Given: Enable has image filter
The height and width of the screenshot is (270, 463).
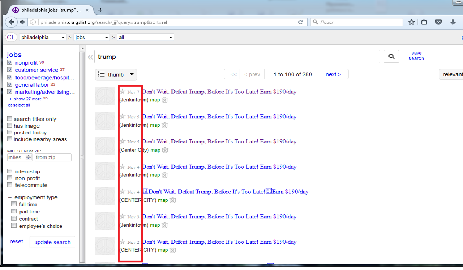Looking at the screenshot, I should pyautogui.click(x=10, y=126).
